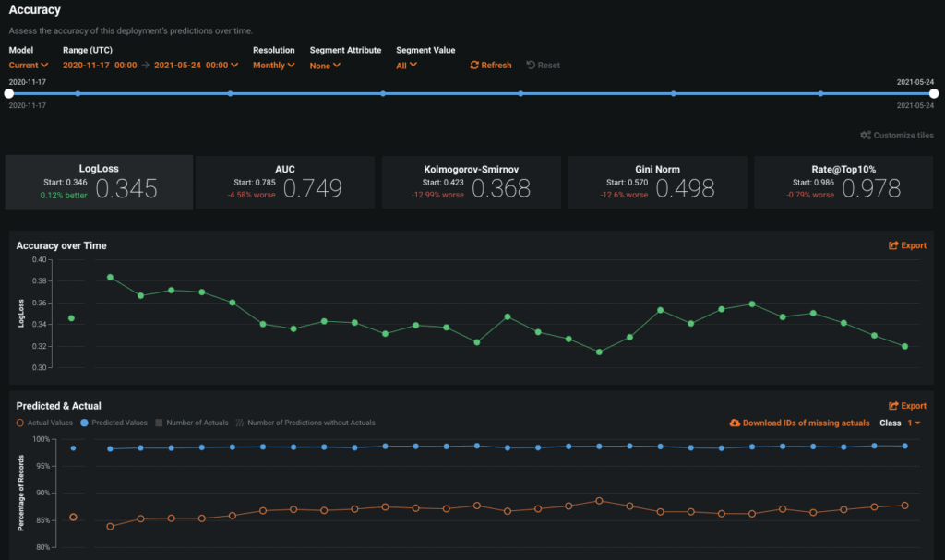The height and width of the screenshot is (560, 945).
Task: Select the Gini Norm metric tile
Action: click(x=657, y=182)
